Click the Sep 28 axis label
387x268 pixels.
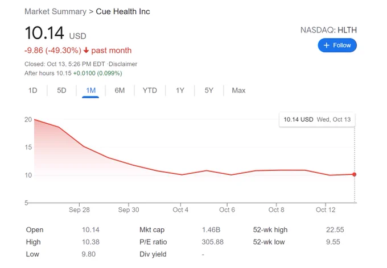pyautogui.click(x=79, y=210)
